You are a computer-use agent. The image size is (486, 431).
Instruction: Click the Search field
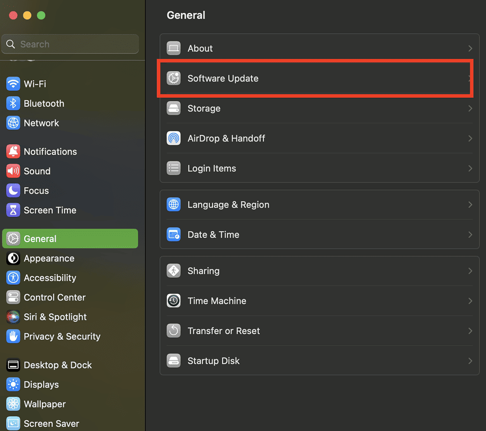[x=76, y=45]
